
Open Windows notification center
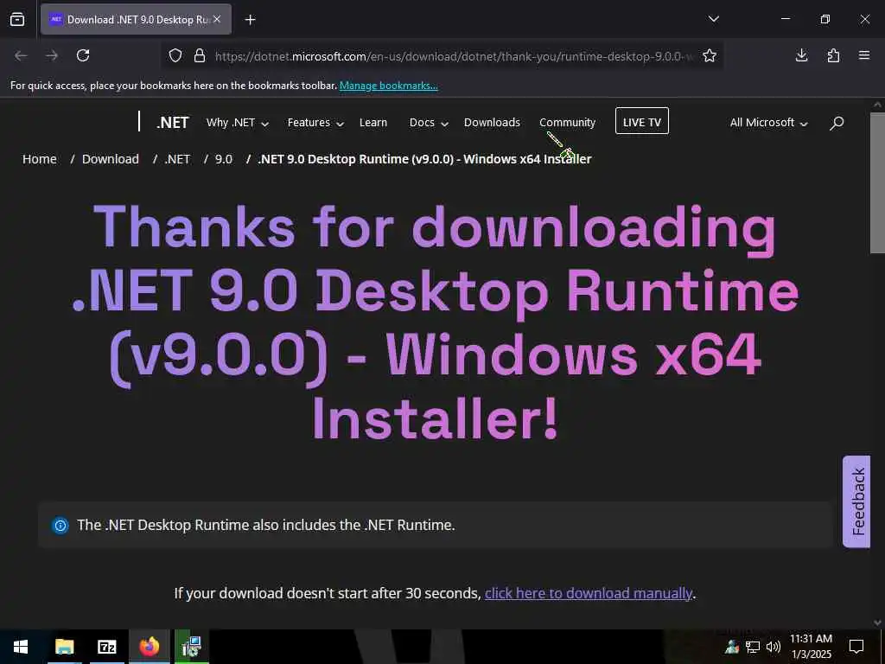(x=856, y=647)
